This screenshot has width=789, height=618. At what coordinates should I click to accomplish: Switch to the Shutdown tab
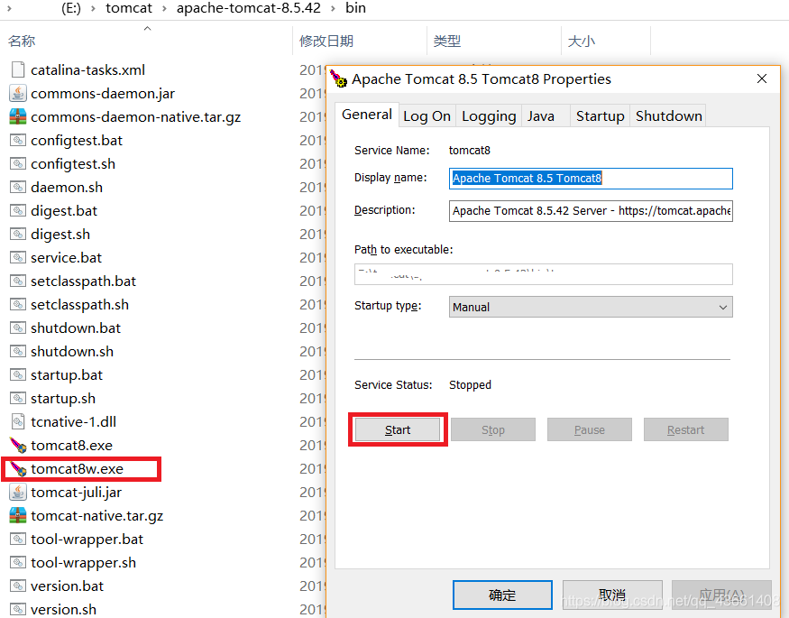point(669,116)
